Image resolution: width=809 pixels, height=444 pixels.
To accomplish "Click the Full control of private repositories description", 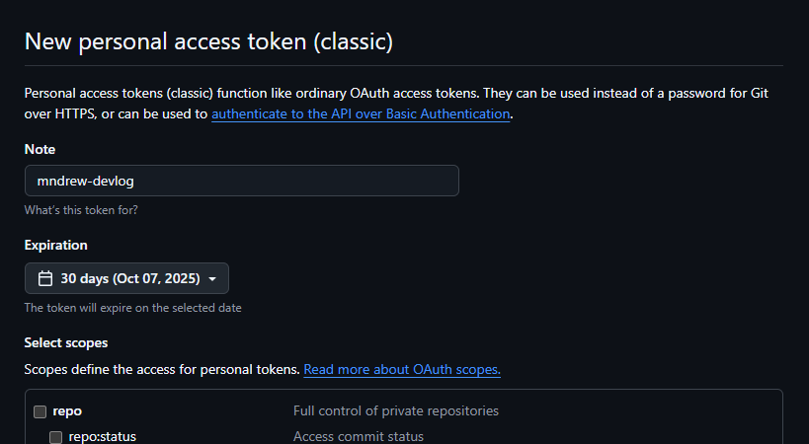I will [396, 411].
